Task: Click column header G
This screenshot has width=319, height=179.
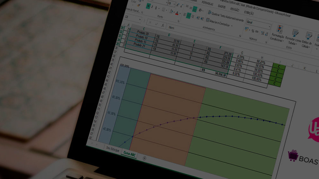Action: pyautogui.click(x=242, y=53)
